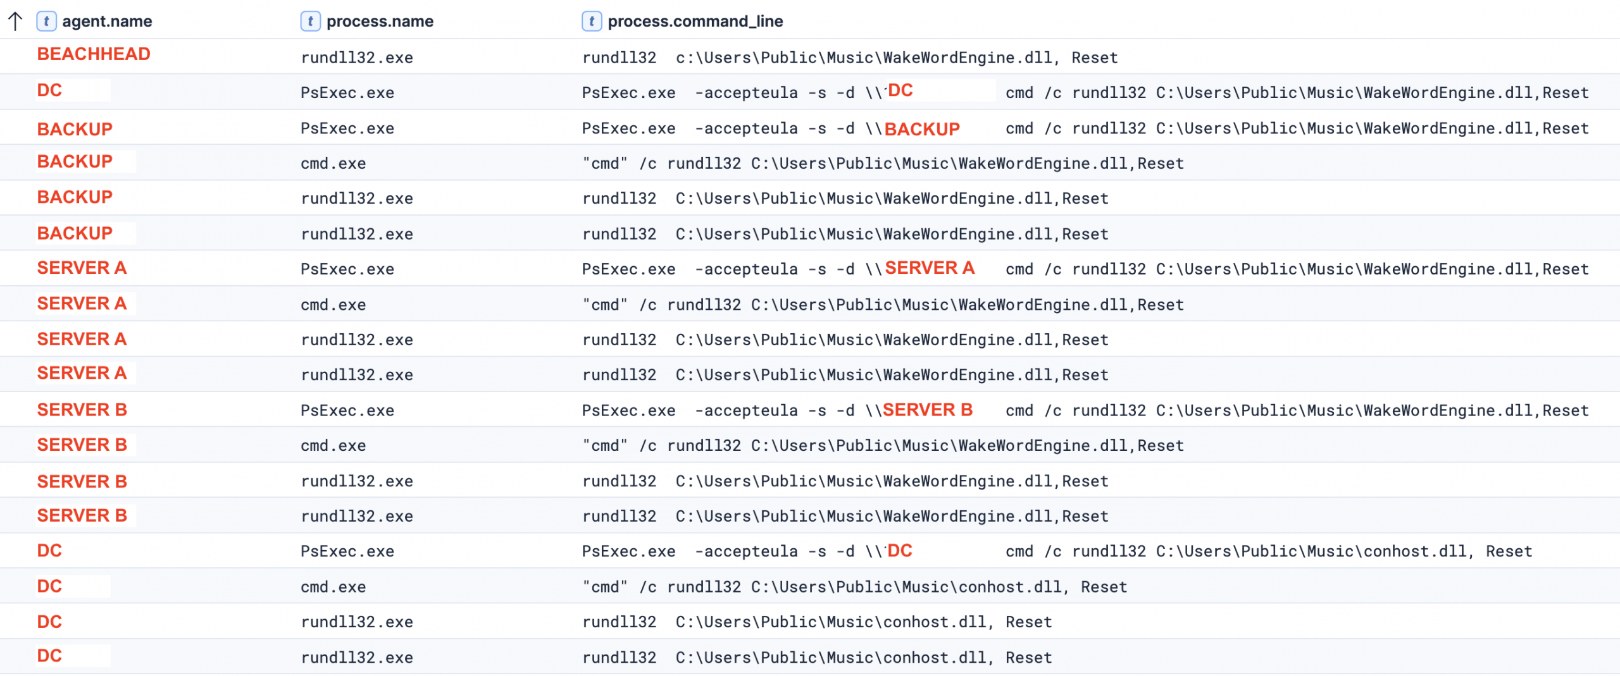Click DC agent name in the cmd.exe row
This screenshot has height=676, width=1620.
[49, 586]
